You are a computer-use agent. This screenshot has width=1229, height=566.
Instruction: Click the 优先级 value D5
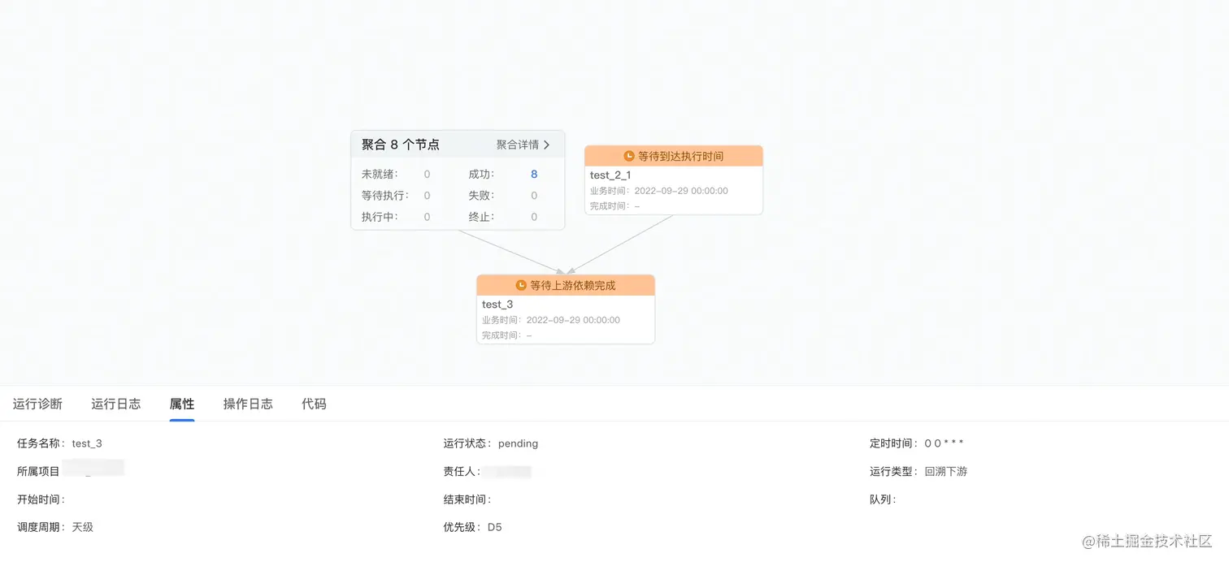(495, 527)
